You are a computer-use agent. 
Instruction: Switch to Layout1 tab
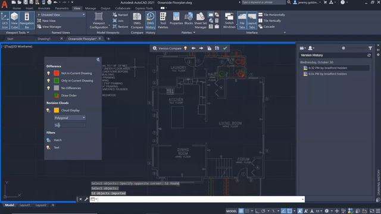click(x=25, y=205)
